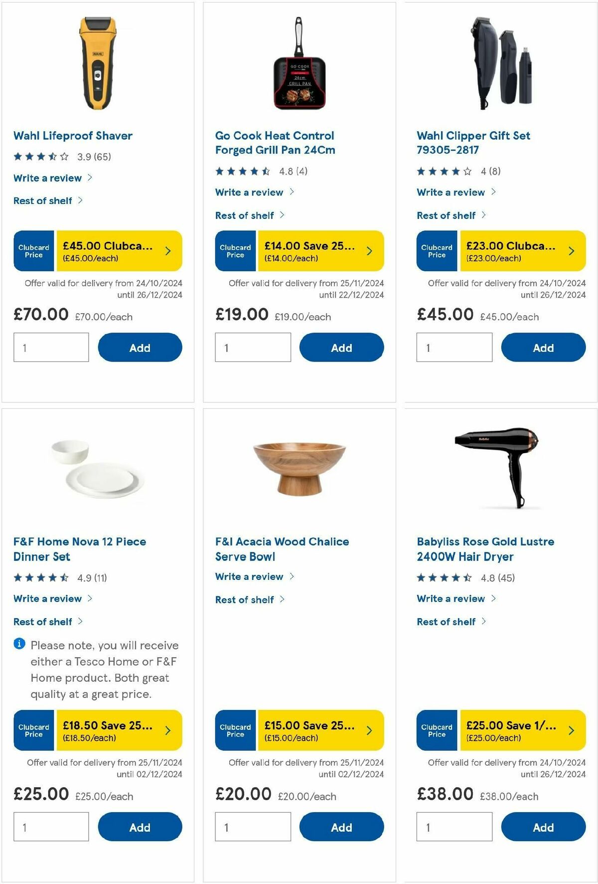Viewport: 598px width, 884px height.
Task: Add the Wahl Lifeproof Shaver to basket
Action: pyautogui.click(x=140, y=347)
